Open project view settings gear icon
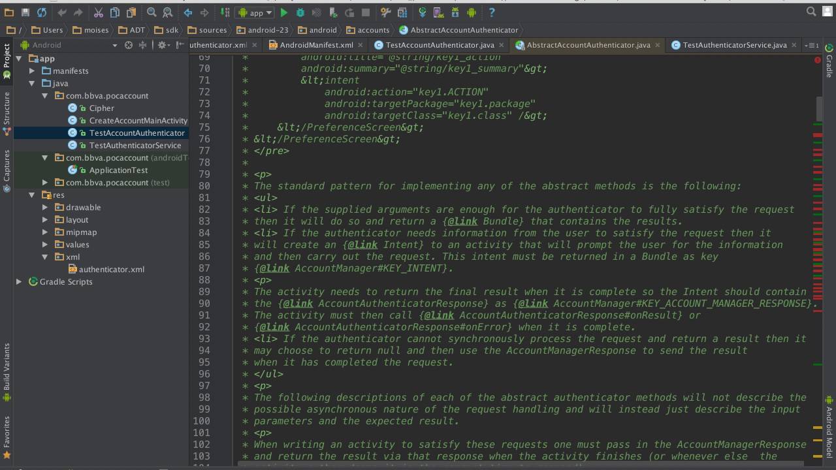Image resolution: width=836 pixels, height=470 pixels. (x=163, y=45)
